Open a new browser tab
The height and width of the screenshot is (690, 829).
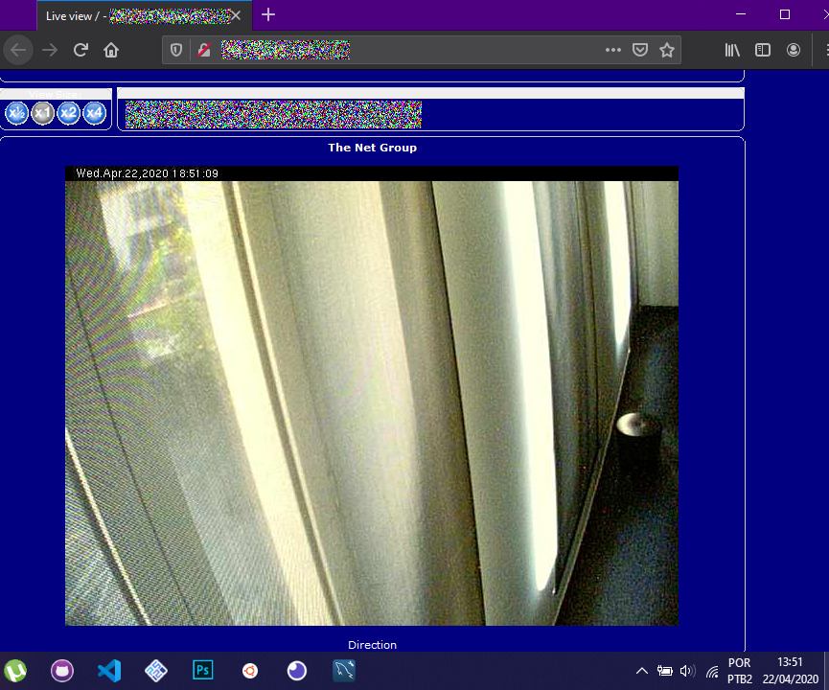268,14
